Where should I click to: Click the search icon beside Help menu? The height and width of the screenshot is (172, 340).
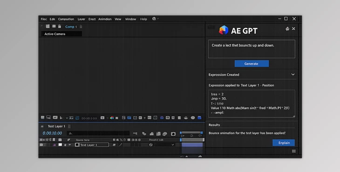[154, 19]
